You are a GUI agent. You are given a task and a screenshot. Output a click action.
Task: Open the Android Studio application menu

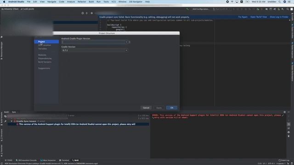pos(16,2)
